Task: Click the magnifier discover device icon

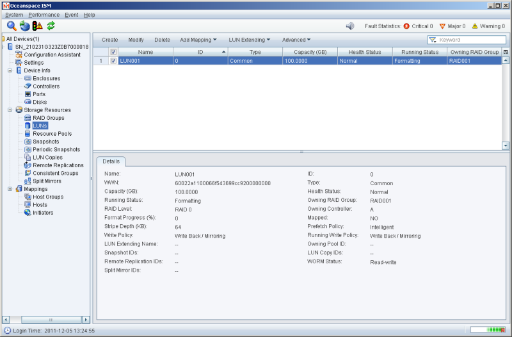Action: pos(12,26)
